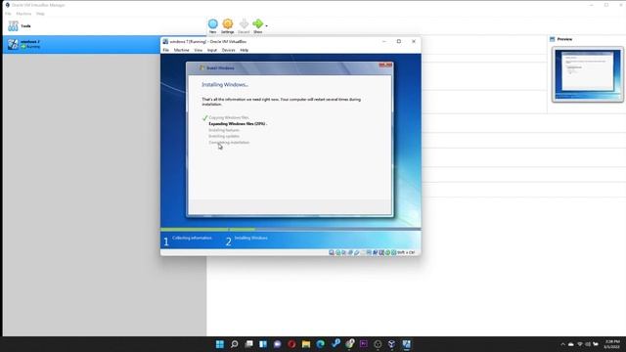The image size is (626, 352).
Task: Open the red circular app on taskbar
Action: (x=291, y=344)
